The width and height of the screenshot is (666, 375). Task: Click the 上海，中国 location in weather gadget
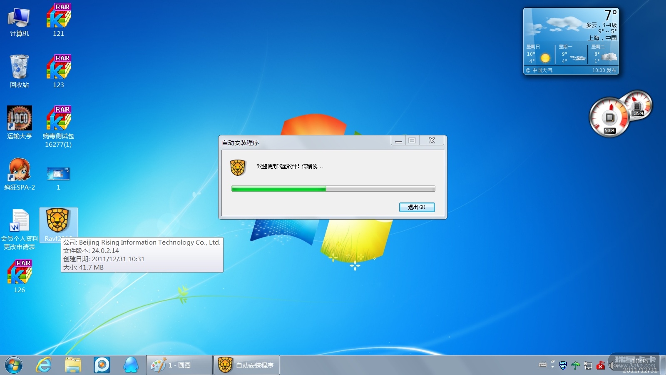(x=602, y=38)
